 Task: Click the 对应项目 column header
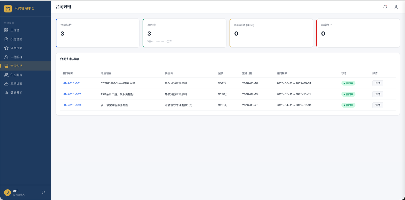[106, 73]
